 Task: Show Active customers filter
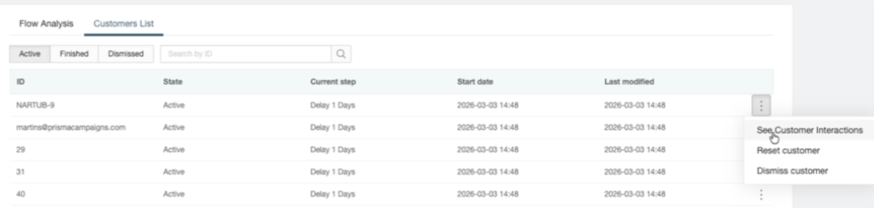pyautogui.click(x=30, y=54)
